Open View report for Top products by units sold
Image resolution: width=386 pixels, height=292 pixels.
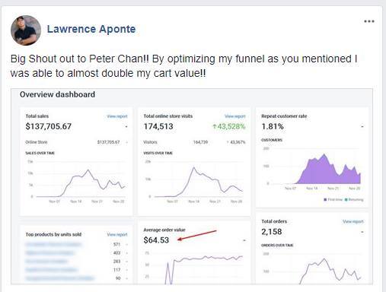[117, 234]
